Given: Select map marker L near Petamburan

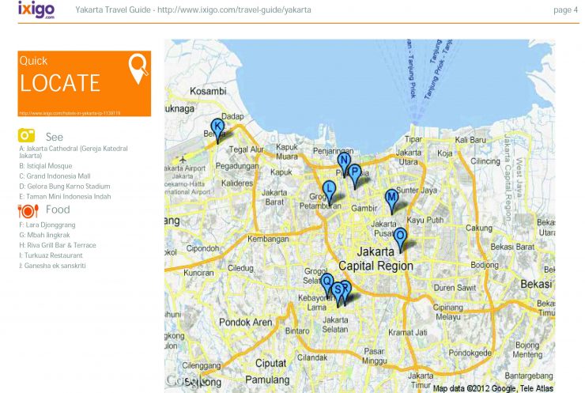Looking at the screenshot, I should 329,193.
